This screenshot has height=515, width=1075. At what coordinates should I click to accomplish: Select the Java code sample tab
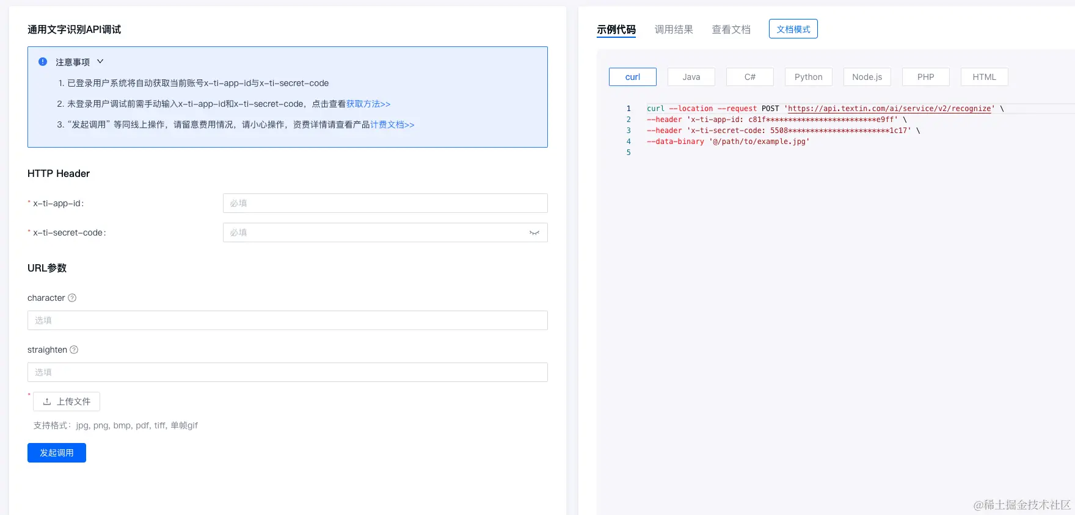[691, 77]
